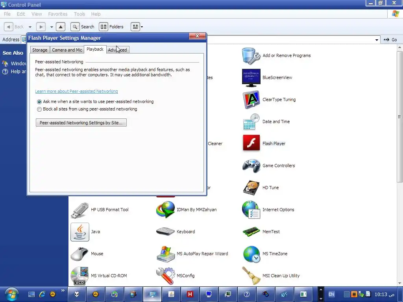Screen dimensions: 403x302
Task: Click the Forward navigation arrow
Action: point(41,27)
